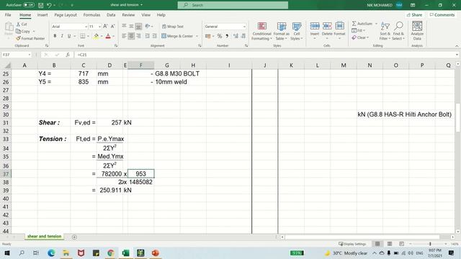Click Decrease Decimal icon
Screen dimensions: 461x259
(243, 36)
